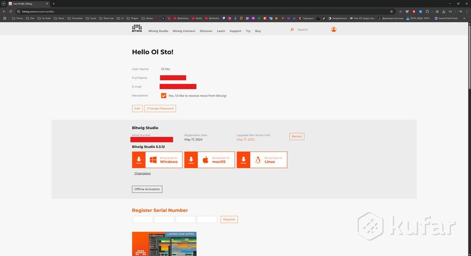Open the Music bookmark folder
Screen dimensions: 471x256
[59, 18]
